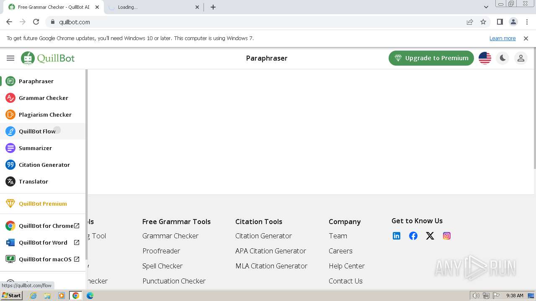Close the Free Grammar Checker tab

coord(96,7)
